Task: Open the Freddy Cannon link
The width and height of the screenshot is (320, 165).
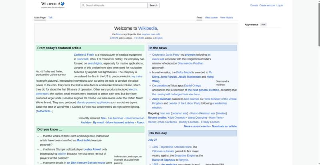Action: click(x=210, y=122)
